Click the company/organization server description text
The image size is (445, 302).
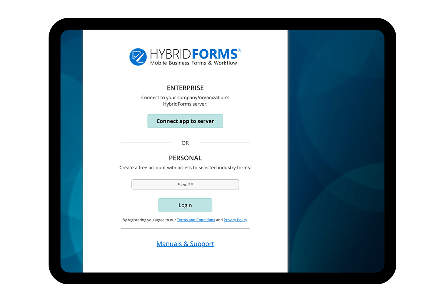[185, 101]
